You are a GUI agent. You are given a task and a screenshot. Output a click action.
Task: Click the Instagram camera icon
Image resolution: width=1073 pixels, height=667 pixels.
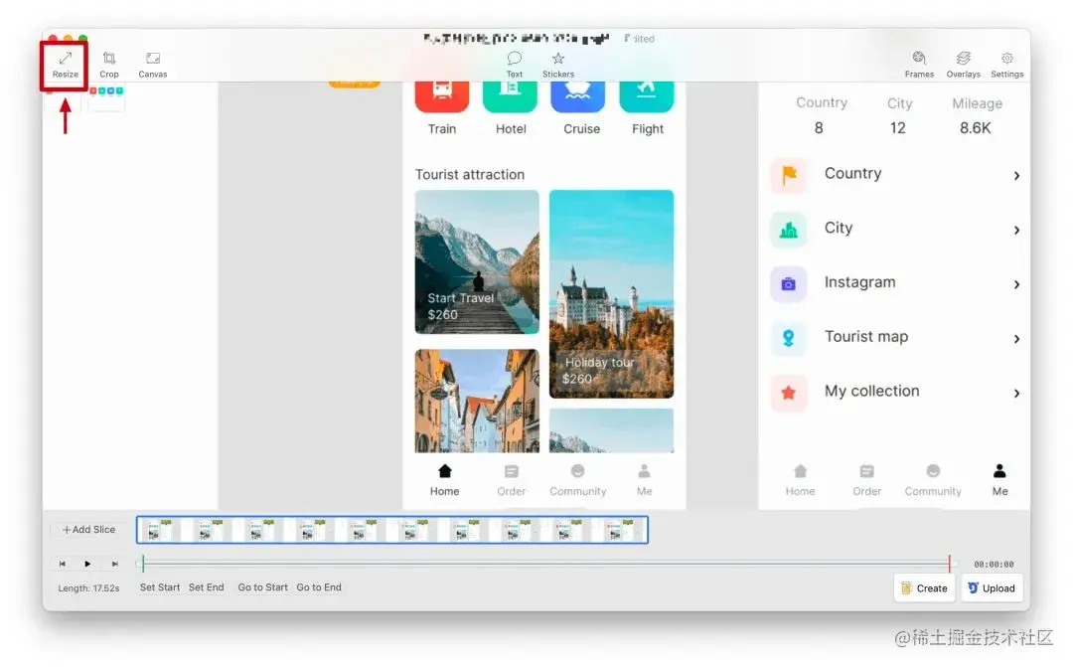pyautogui.click(x=789, y=283)
